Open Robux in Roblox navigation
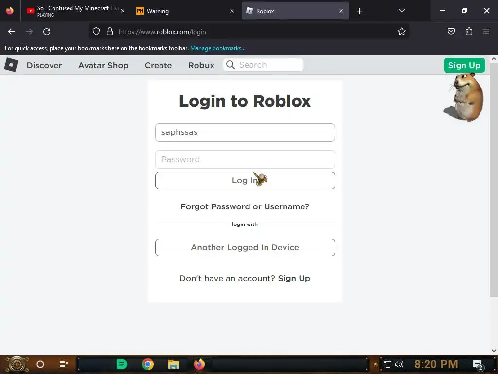 pyautogui.click(x=201, y=65)
